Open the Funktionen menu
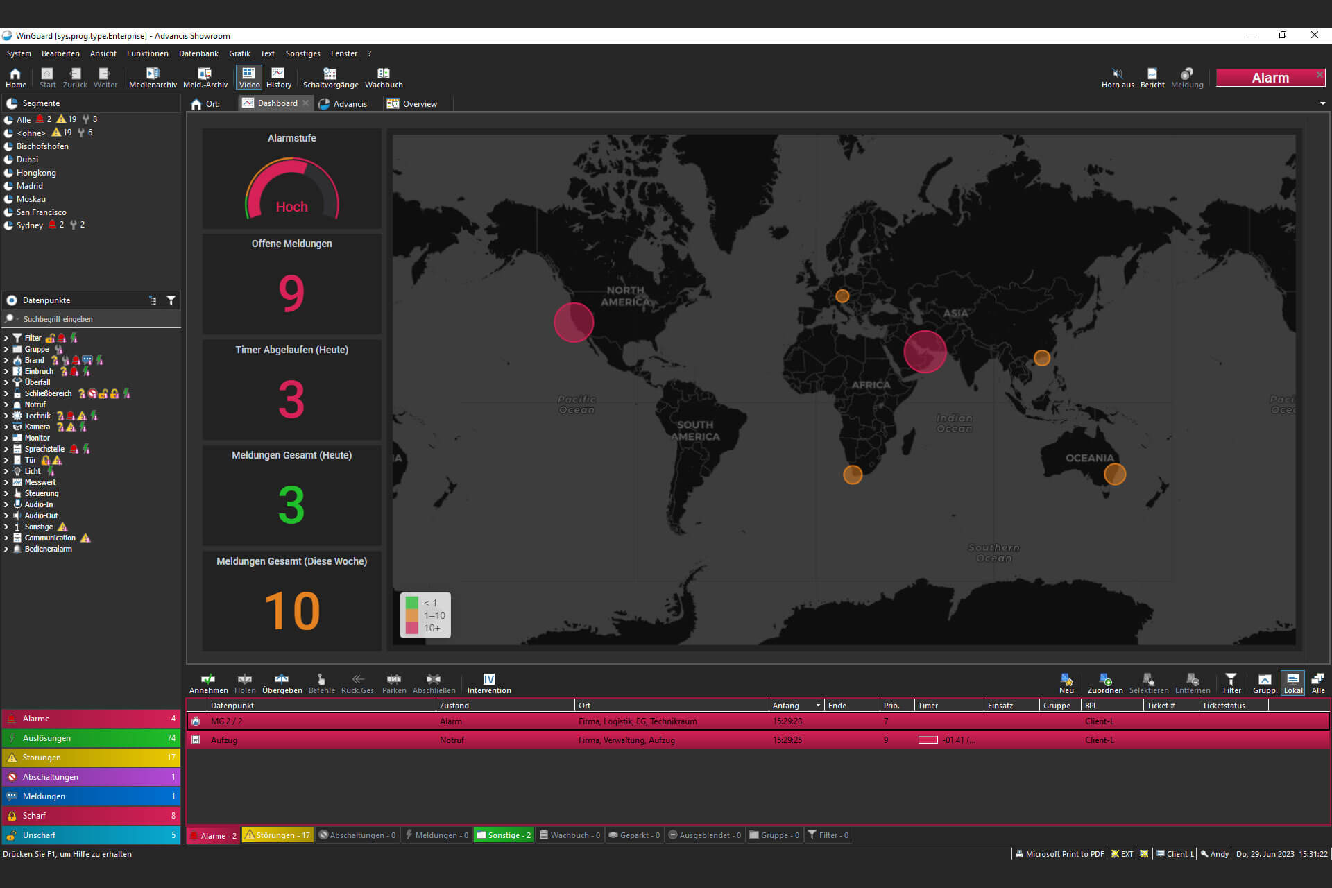Image resolution: width=1332 pixels, height=888 pixels. pyautogui.click(x=147, y=53)
